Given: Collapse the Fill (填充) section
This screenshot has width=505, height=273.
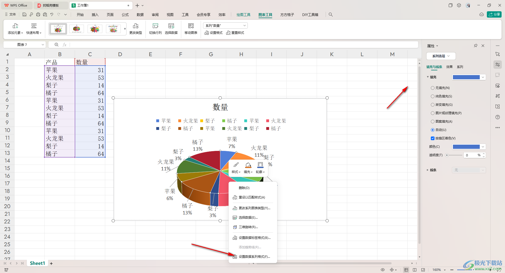Looking at the screenshot, I should pos(428,77).
